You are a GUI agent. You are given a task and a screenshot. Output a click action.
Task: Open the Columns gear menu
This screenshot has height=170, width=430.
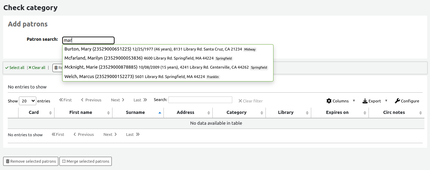(337, 101)
